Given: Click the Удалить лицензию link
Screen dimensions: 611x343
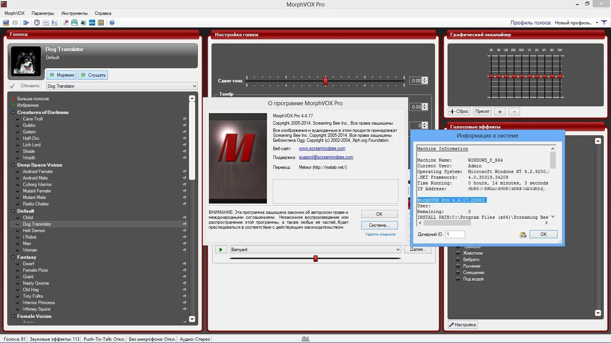Looking at the screenshot, I should pos(380,234).
